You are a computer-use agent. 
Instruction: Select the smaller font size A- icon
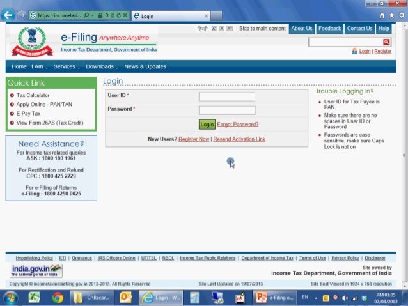[x=214, y=29]
